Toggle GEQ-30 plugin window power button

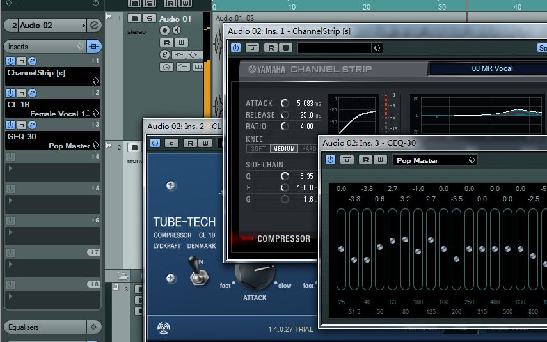330,160
